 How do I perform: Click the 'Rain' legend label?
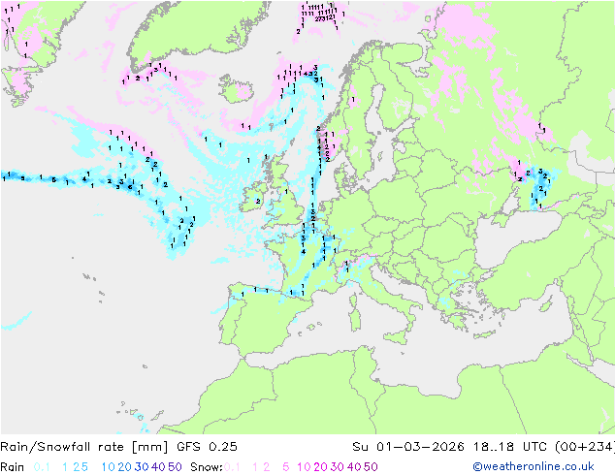click(x=13, y=467)
